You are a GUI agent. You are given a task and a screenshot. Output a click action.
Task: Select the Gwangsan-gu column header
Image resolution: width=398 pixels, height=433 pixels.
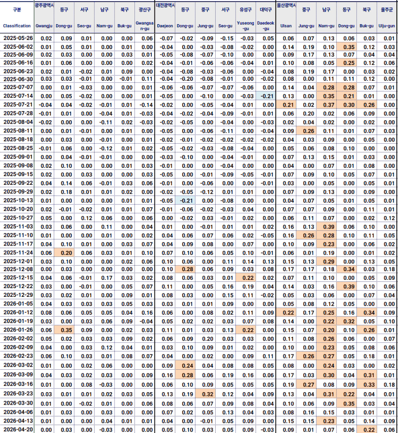[144, 26]
